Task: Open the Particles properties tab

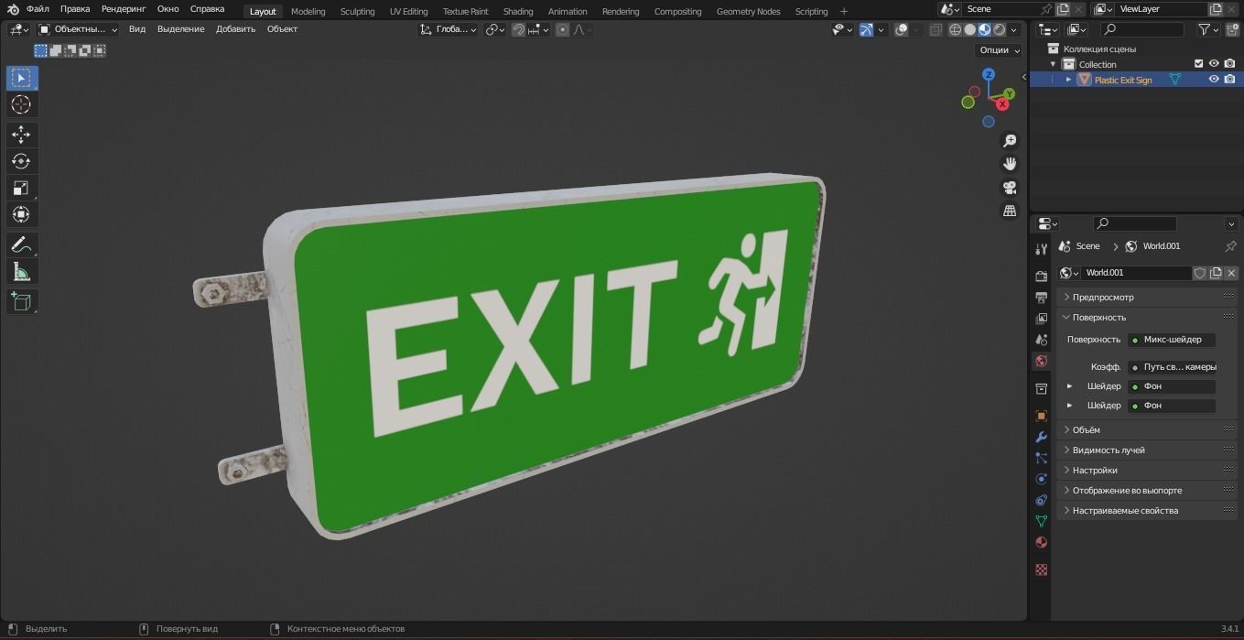Action: [x=1041, y=458]
